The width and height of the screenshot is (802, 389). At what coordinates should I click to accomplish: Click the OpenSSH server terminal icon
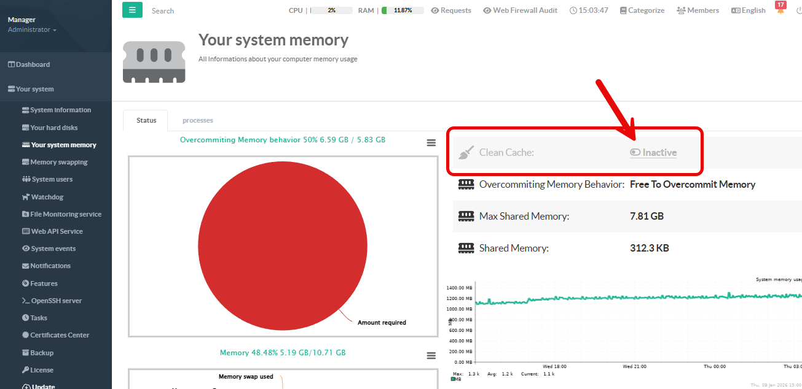26,301
